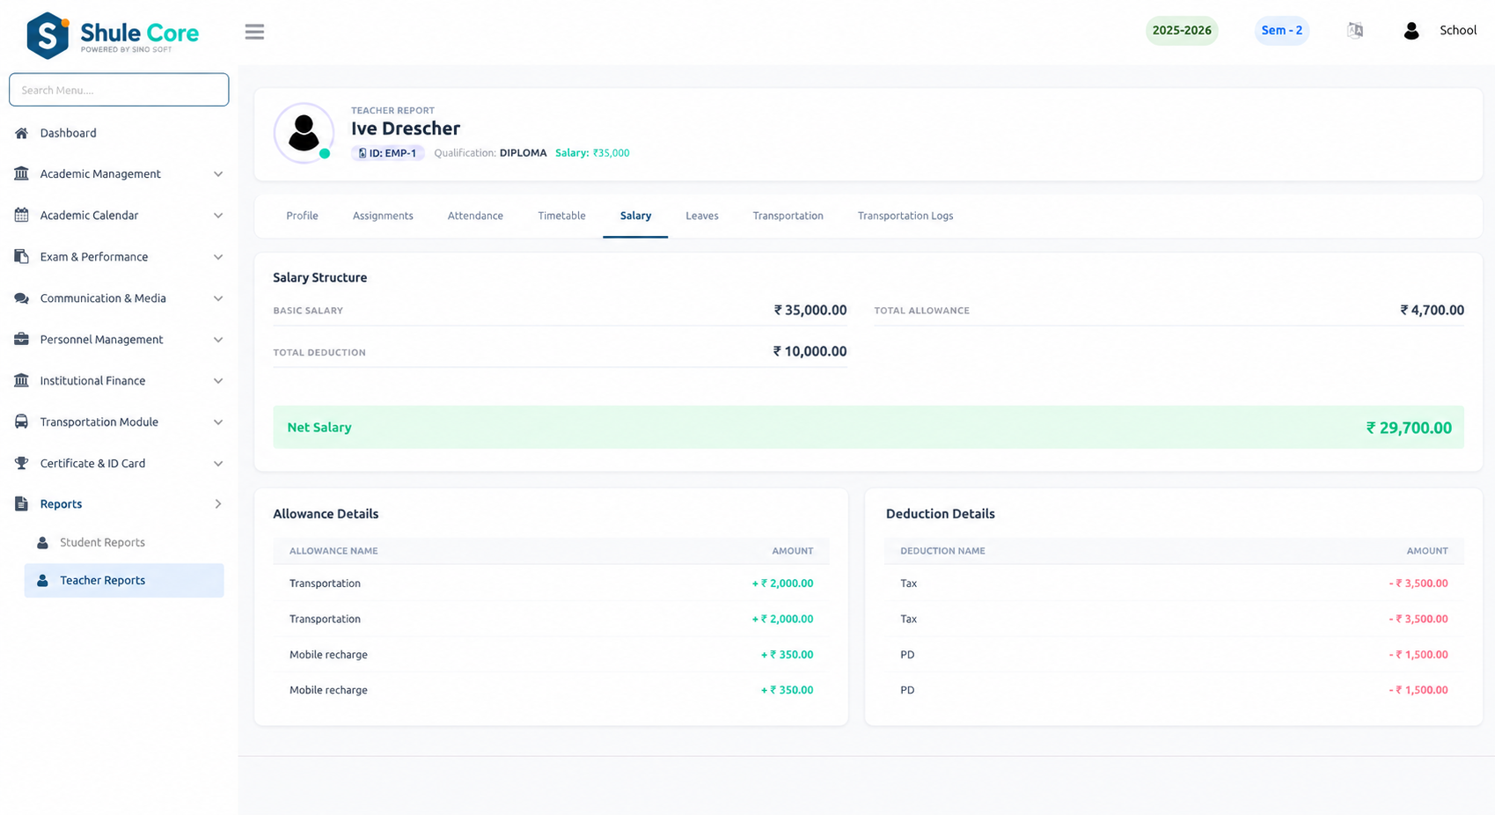Click the Exam & Performance icon

click(x=21, y=256)
